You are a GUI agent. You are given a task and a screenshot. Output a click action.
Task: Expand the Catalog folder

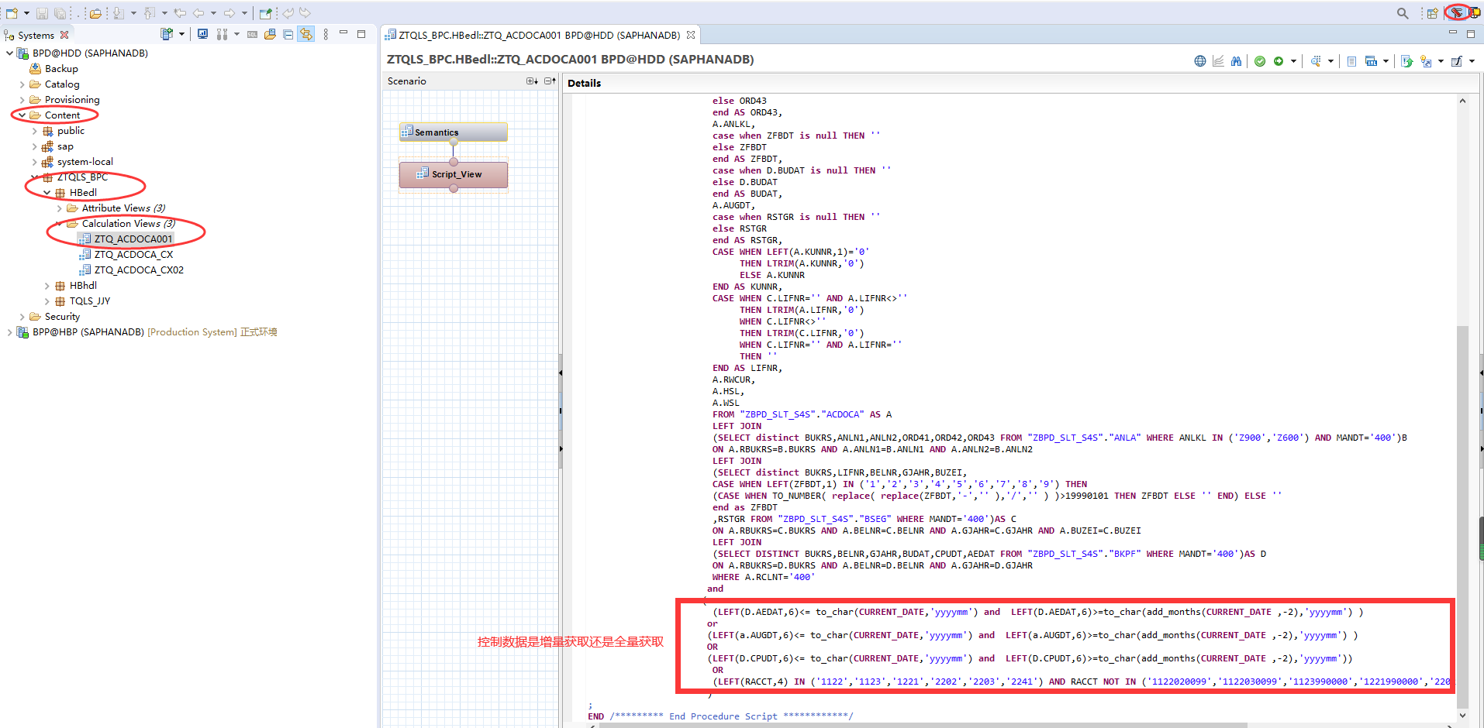tap(22, 84)
